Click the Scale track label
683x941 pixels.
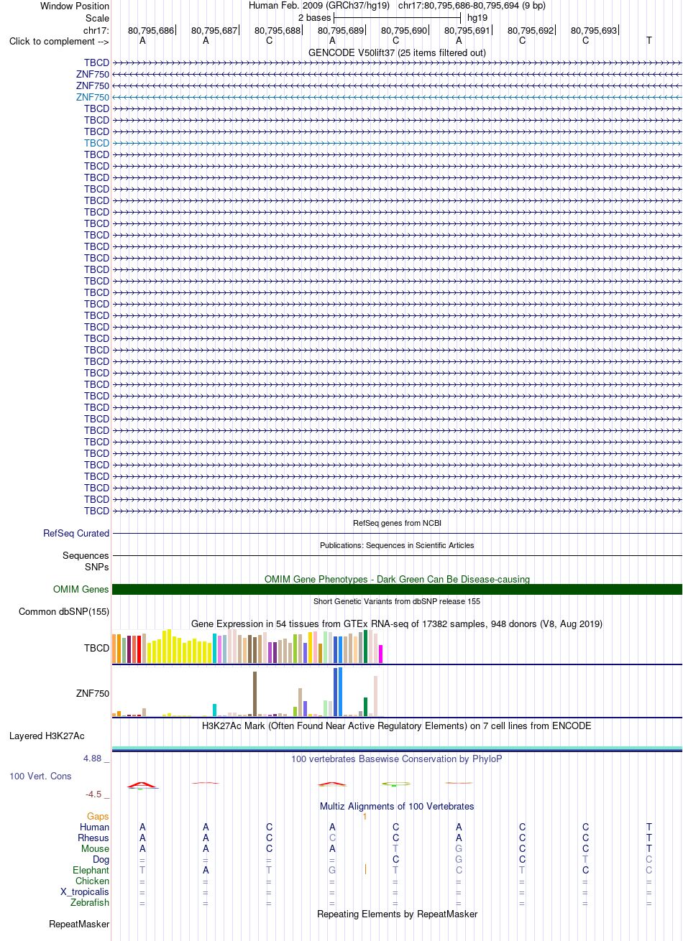pyautogui.click(x=97, y=17)
